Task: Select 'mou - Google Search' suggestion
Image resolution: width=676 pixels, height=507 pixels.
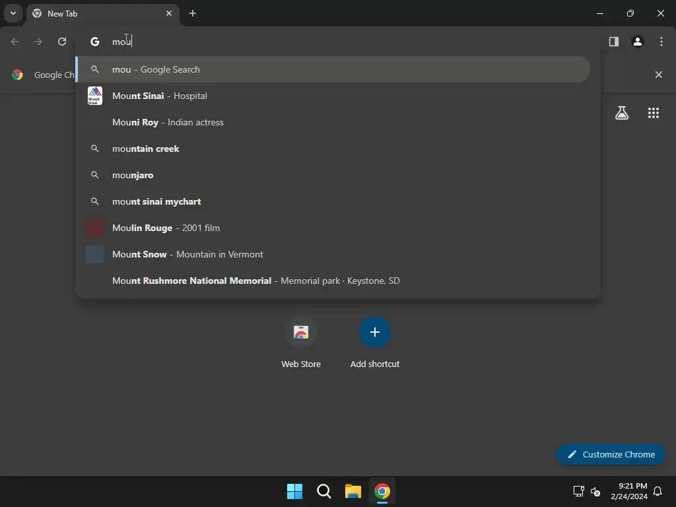Action: point(333,69)
